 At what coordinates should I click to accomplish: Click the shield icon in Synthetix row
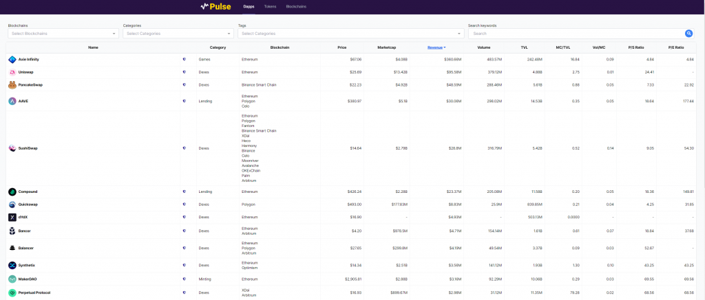185,265
